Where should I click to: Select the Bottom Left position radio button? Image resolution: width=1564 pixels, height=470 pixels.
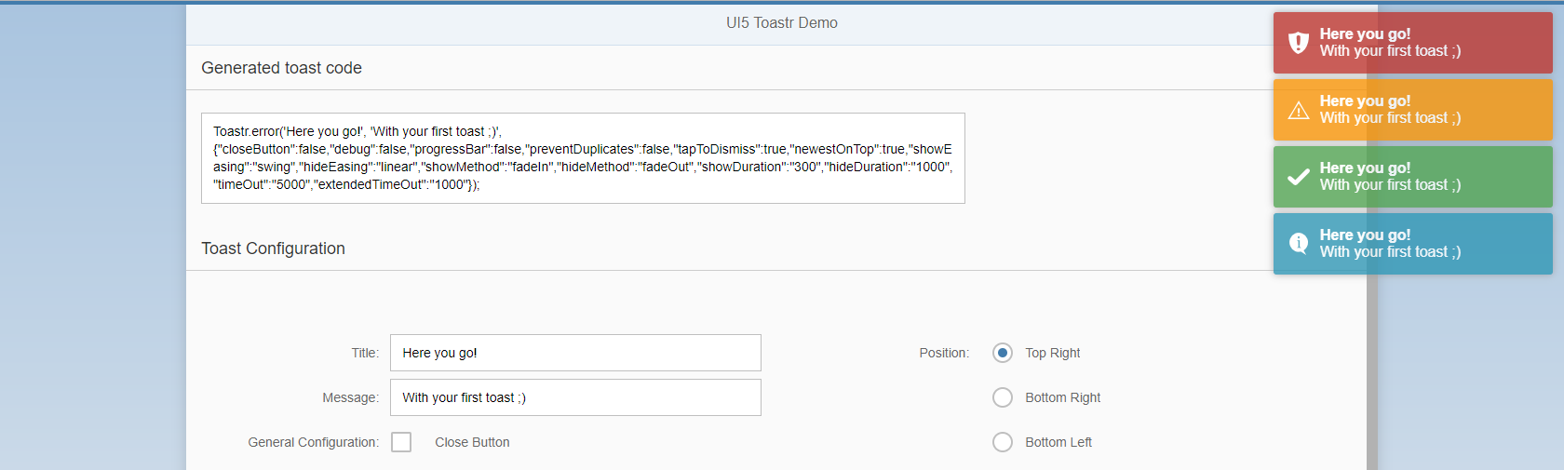point(1003,442)
